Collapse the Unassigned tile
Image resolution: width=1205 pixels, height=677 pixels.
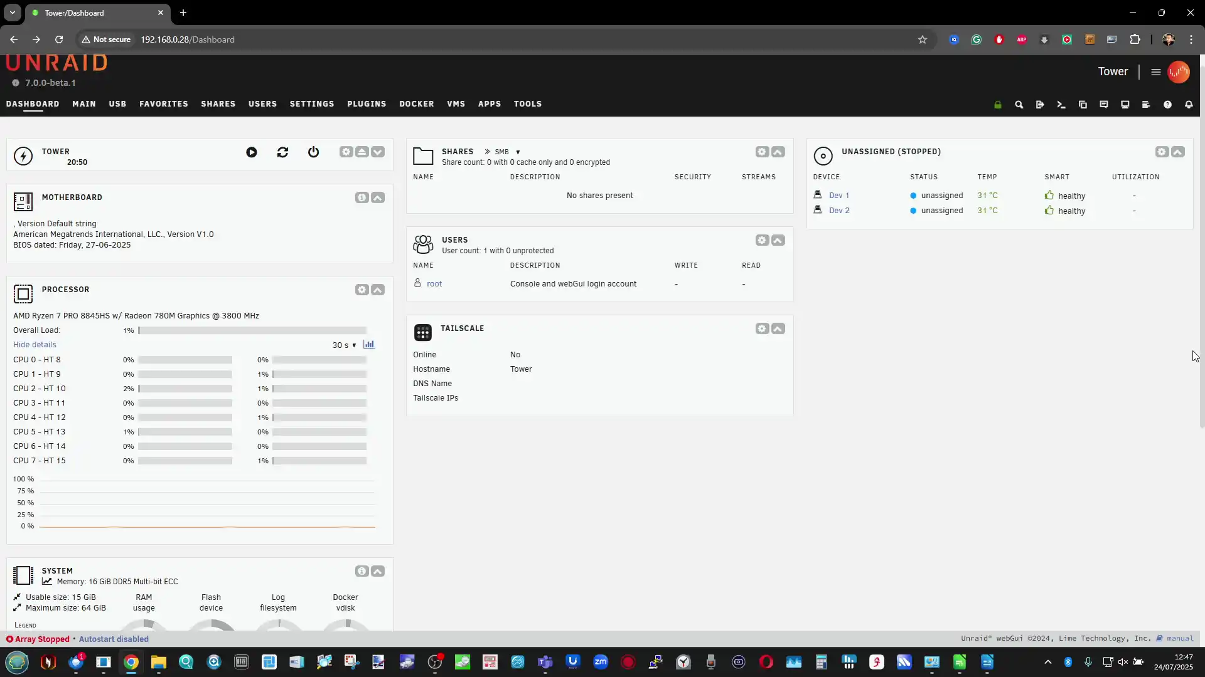tap(1178, 152)
